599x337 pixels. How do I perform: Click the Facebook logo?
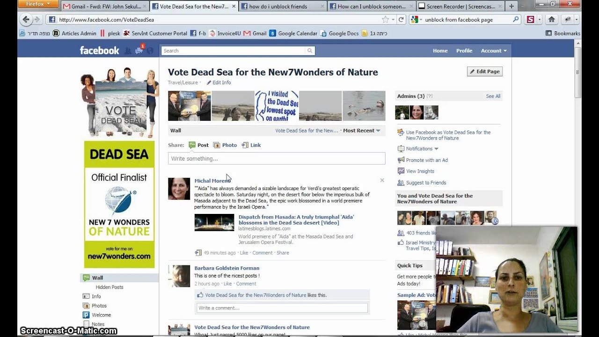99,51
